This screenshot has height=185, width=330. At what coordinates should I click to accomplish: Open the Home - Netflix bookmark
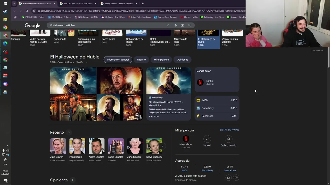pos(189,17)
